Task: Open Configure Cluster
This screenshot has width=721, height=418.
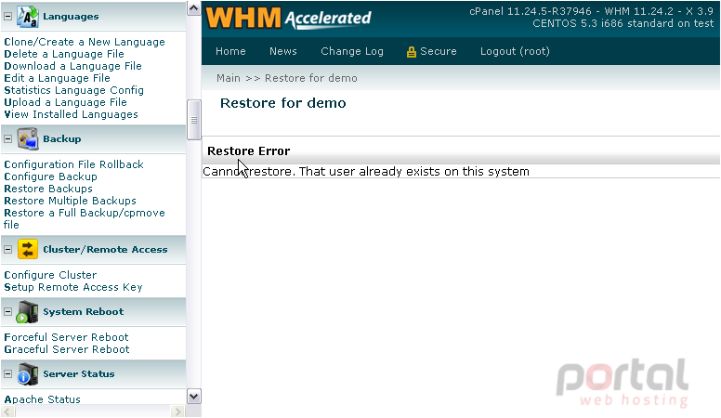Action: (50, 275)
